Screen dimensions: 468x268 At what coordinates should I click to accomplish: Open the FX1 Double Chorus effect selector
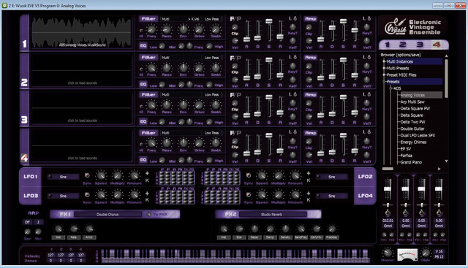point(107,215)
